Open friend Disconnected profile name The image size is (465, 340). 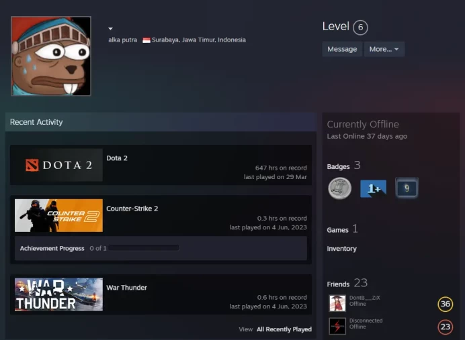tap(366, 321)
